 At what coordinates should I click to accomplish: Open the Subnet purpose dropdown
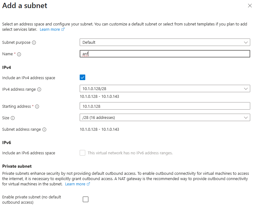pyautogui.click(x=165, y=42)
